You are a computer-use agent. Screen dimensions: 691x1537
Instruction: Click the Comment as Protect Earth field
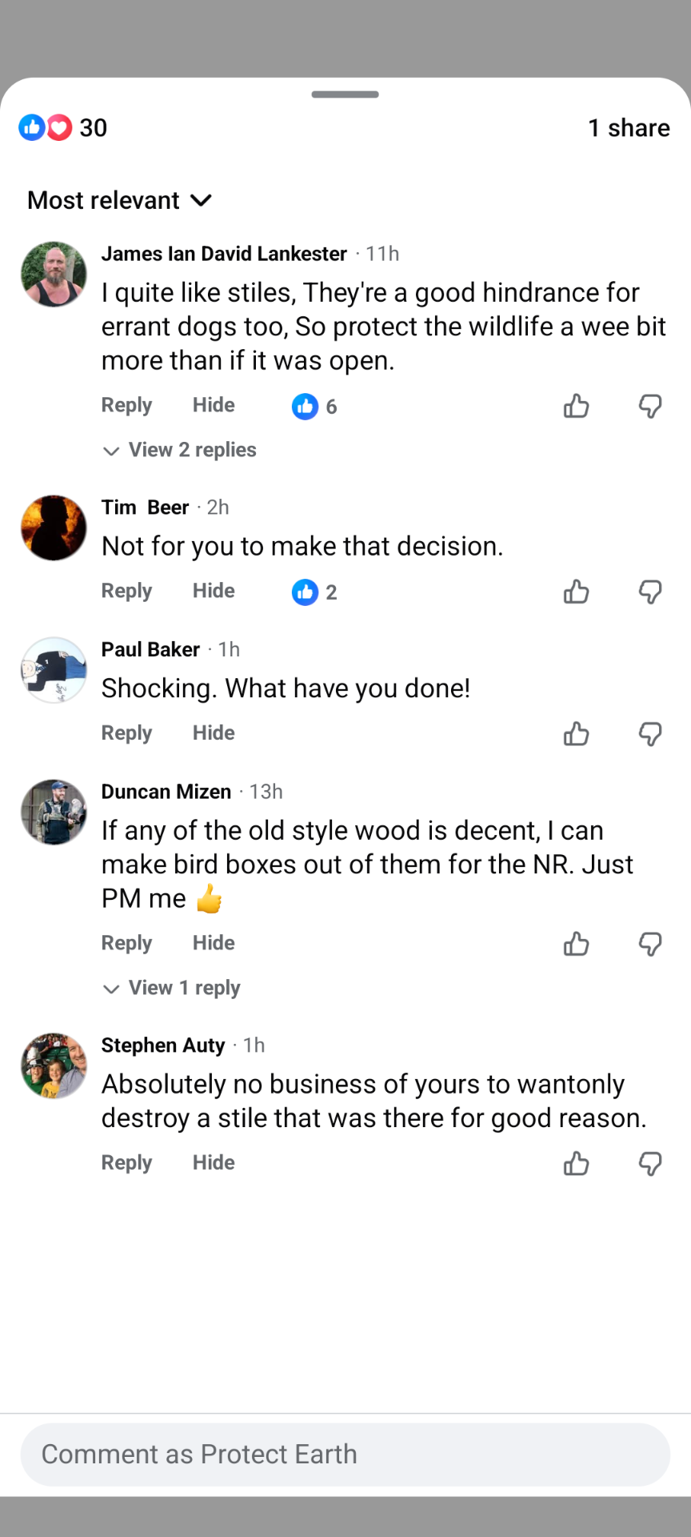point(345,1455)
